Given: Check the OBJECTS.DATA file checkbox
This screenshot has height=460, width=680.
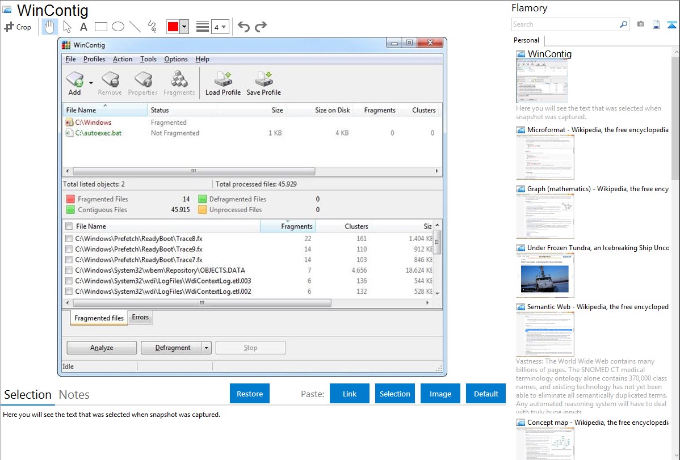Looking at the screenshot, I should pos(69,271).
